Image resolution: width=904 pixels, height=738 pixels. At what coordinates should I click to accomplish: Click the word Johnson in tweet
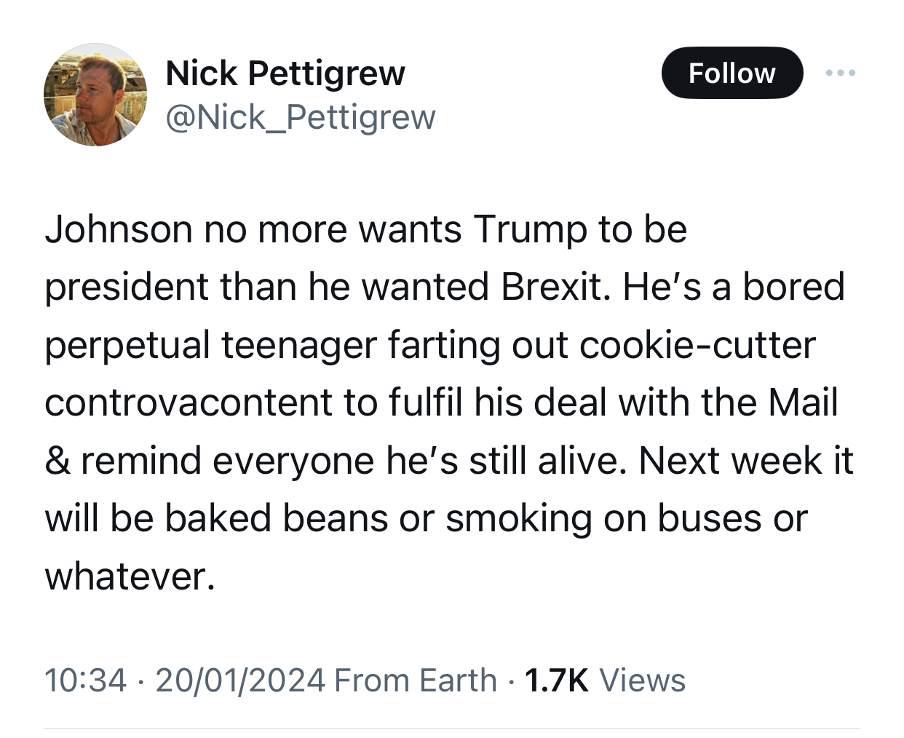[118, 229]
